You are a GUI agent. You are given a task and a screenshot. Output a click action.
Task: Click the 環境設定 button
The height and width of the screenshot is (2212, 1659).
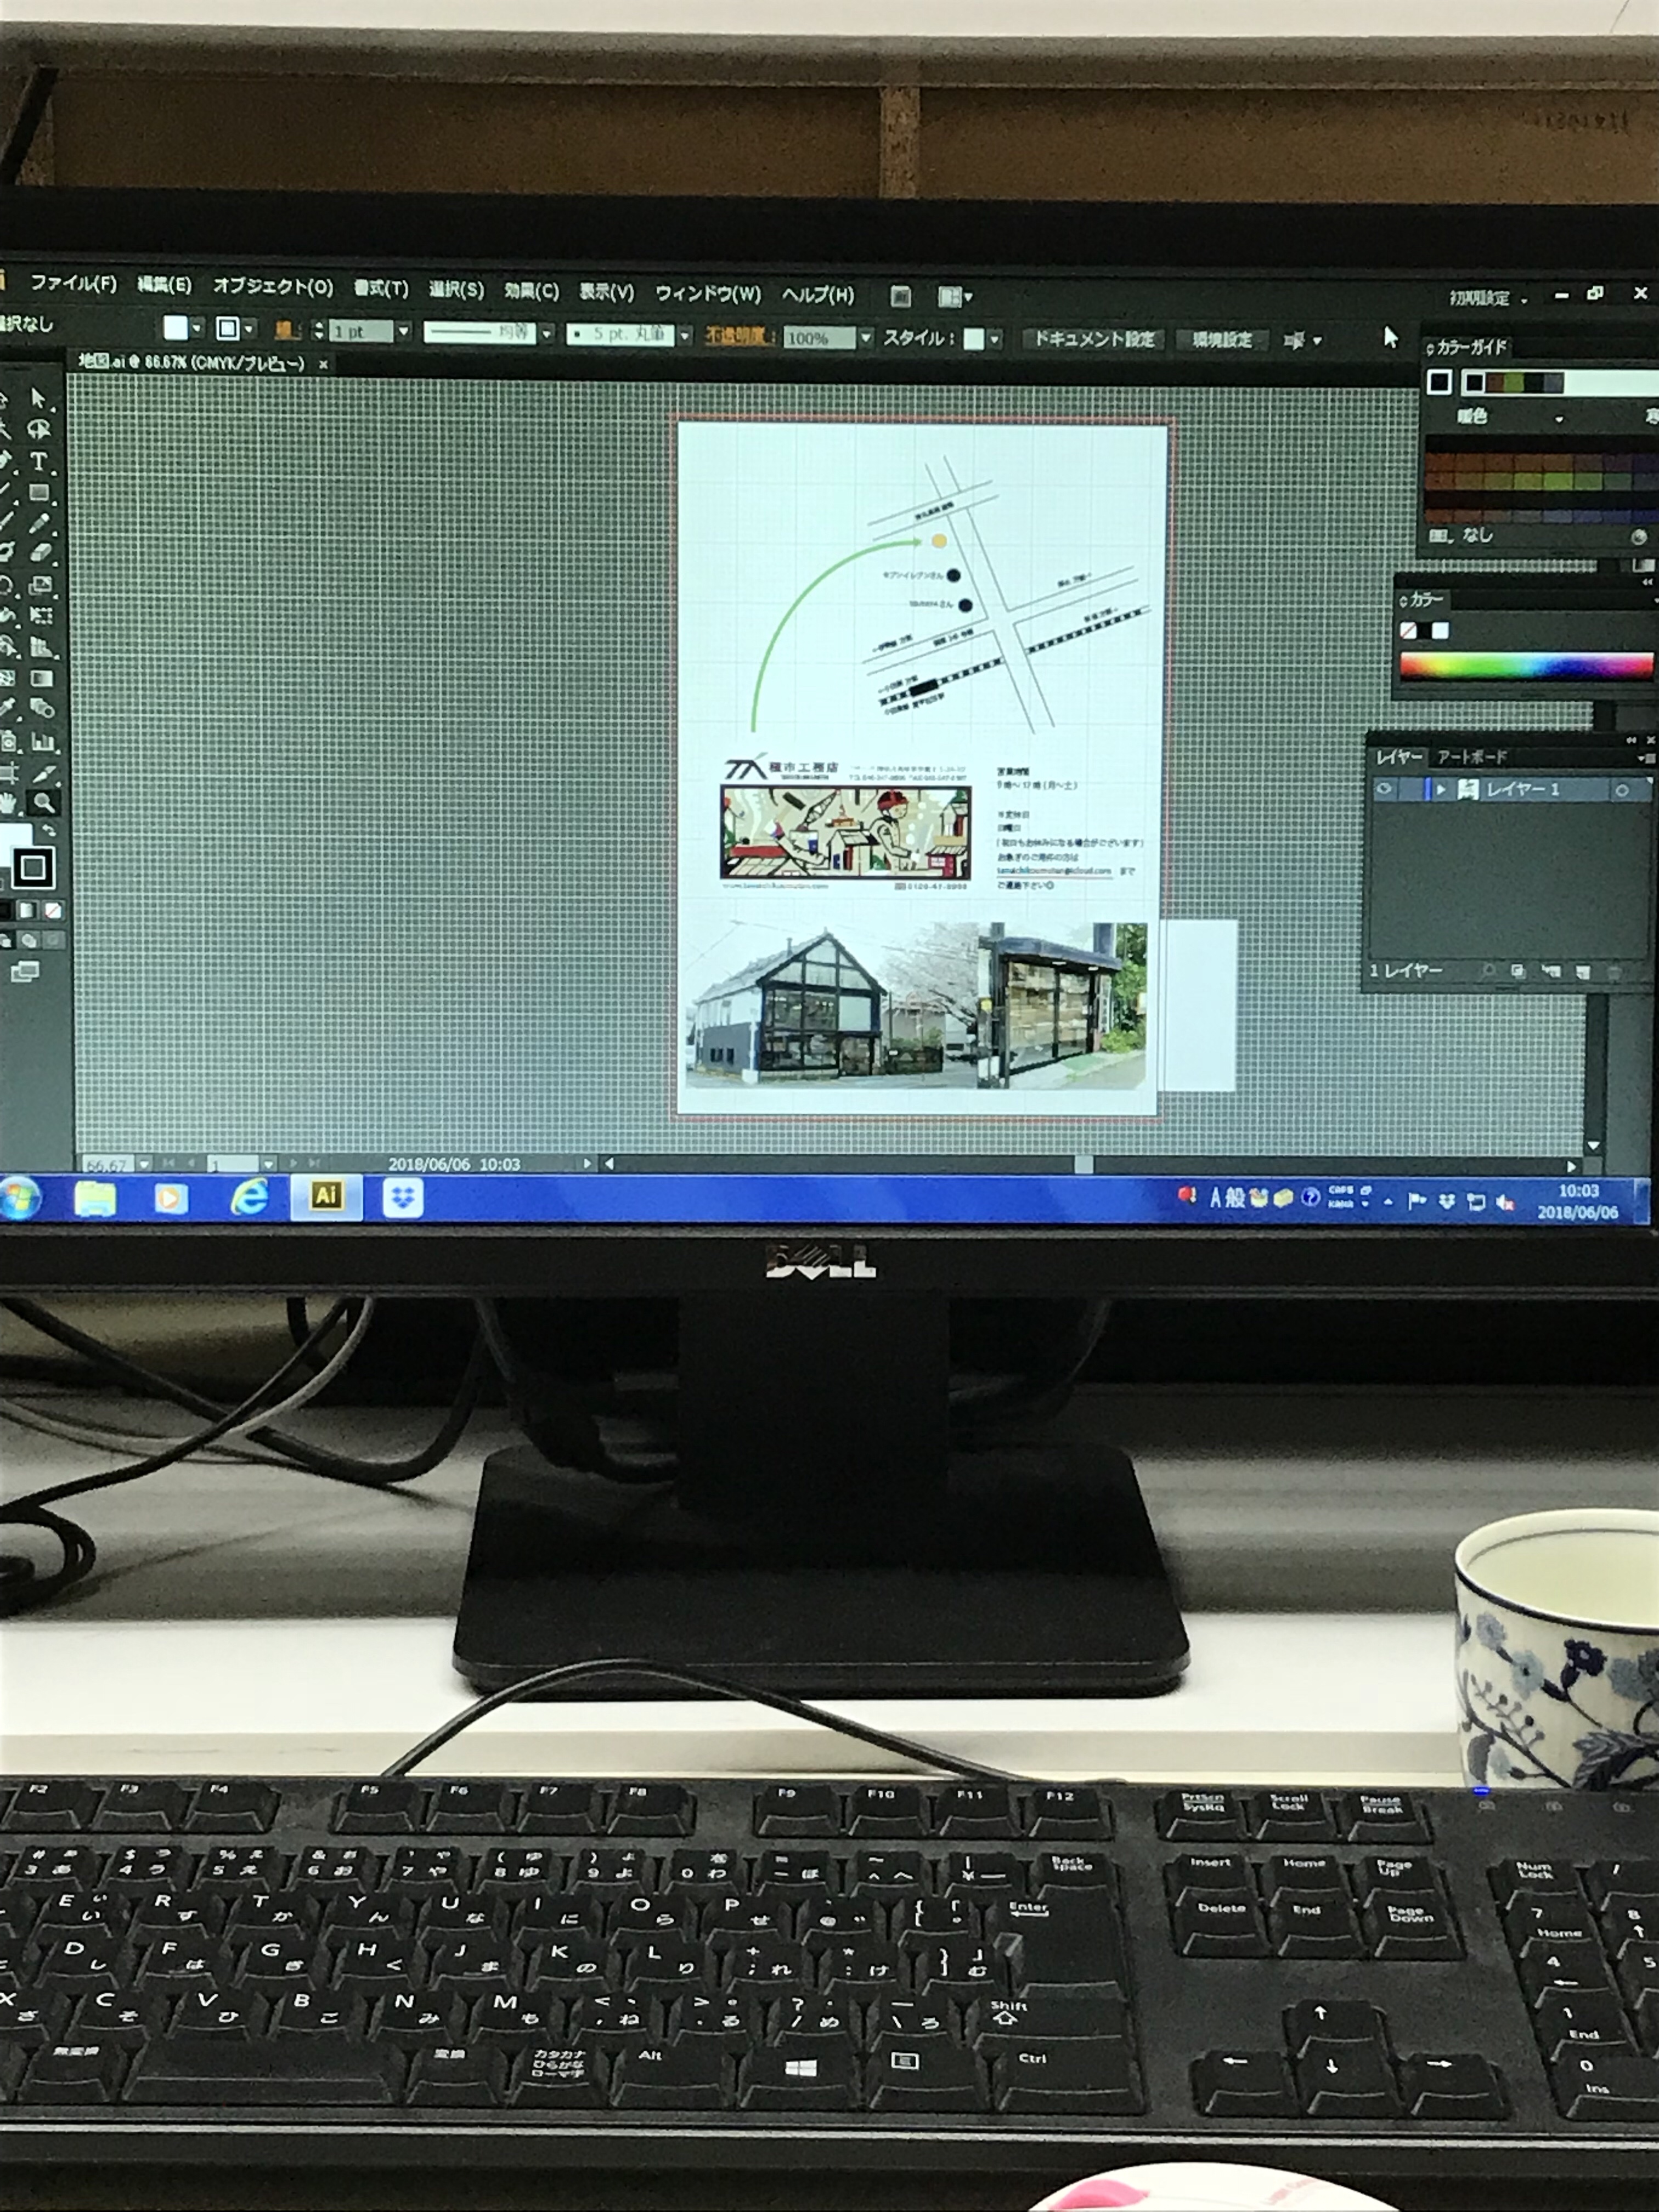[1222, 340]
